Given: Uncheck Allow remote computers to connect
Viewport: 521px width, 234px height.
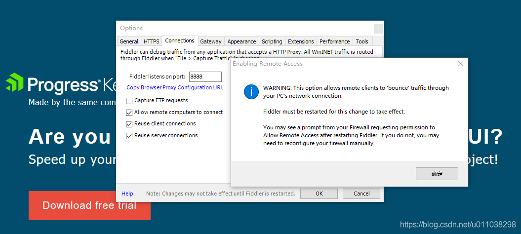Looking at the screenshot, I should [x=129, y=113].
